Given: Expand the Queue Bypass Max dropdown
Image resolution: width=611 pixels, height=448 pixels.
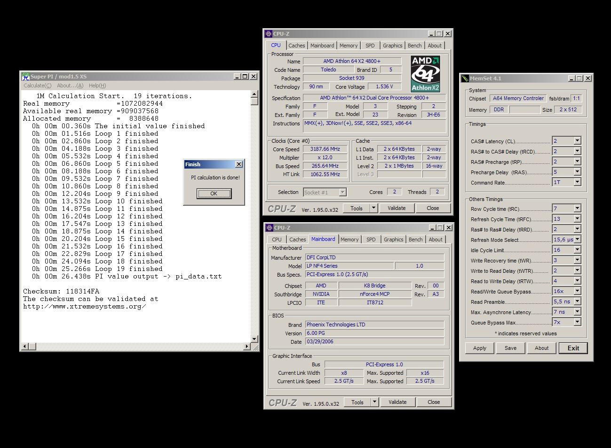Looking at the screenshot, I should click(577, 322).
